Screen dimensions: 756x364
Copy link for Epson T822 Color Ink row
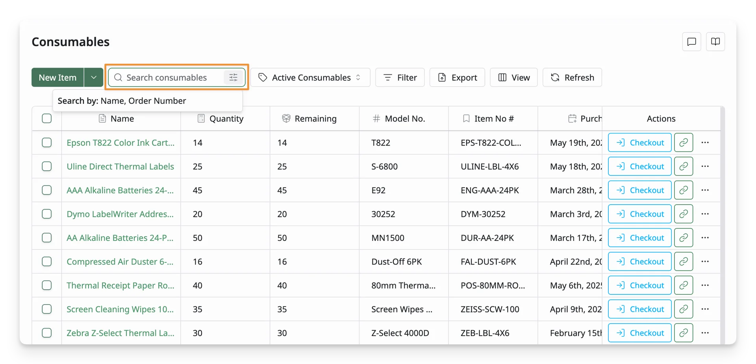[684, 142]
